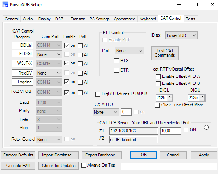Click the Test CAT Commands button
Screen dimensions: 218x174
165,53
